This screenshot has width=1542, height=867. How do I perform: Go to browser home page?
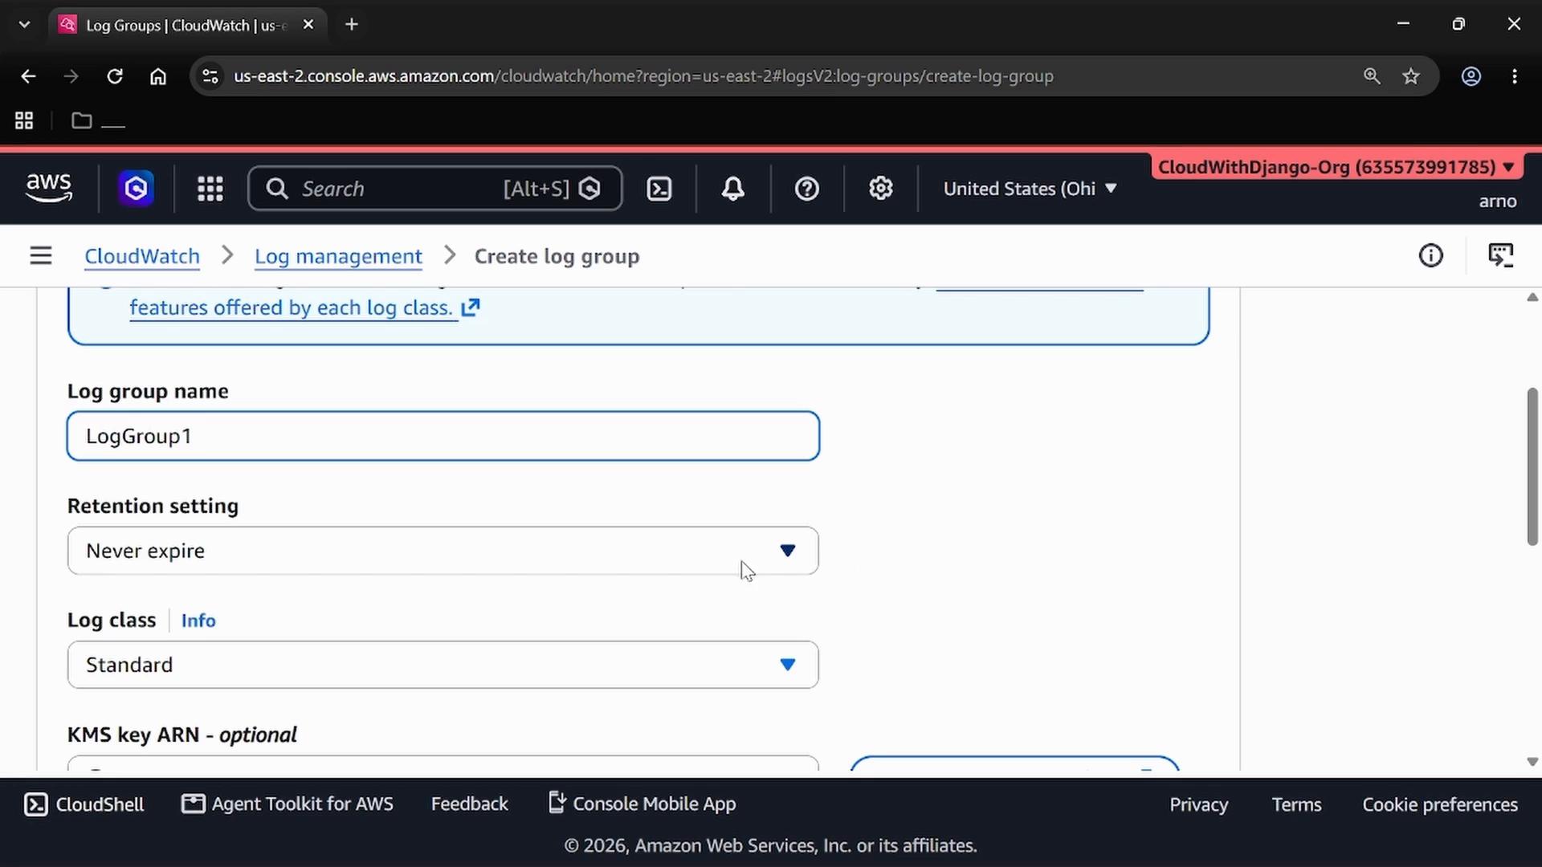[158, 76]
